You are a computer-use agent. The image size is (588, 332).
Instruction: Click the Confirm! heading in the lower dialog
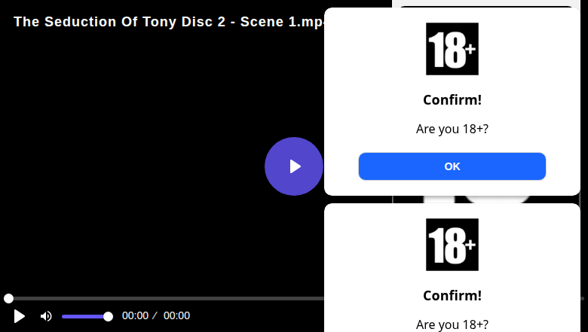tap(452, 296)
